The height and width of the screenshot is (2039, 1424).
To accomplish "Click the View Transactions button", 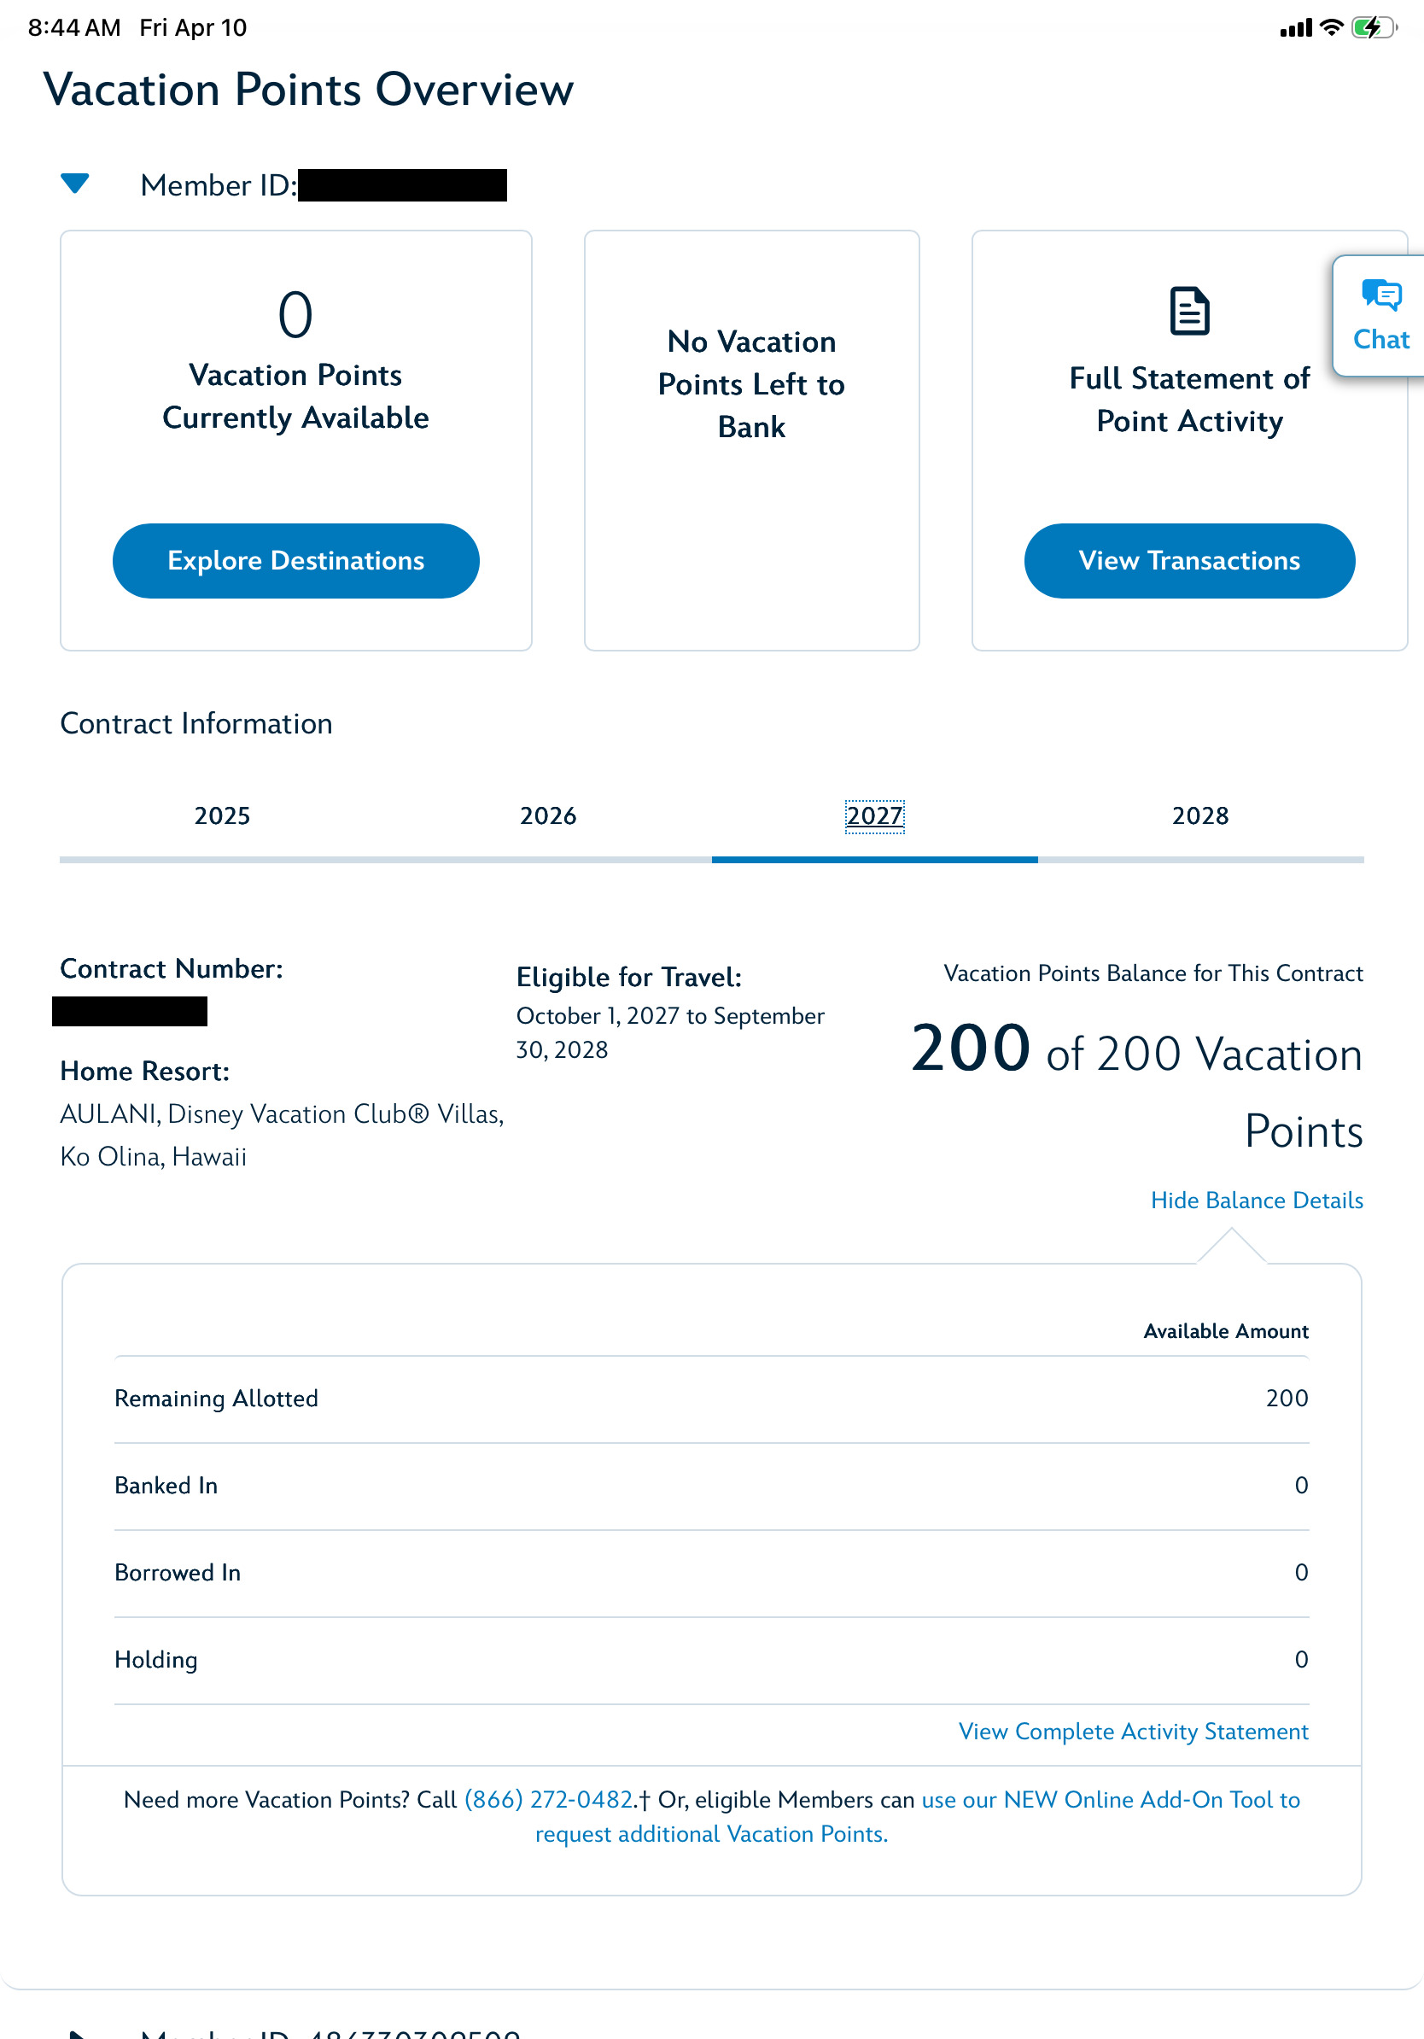I will click(1188, 560).
